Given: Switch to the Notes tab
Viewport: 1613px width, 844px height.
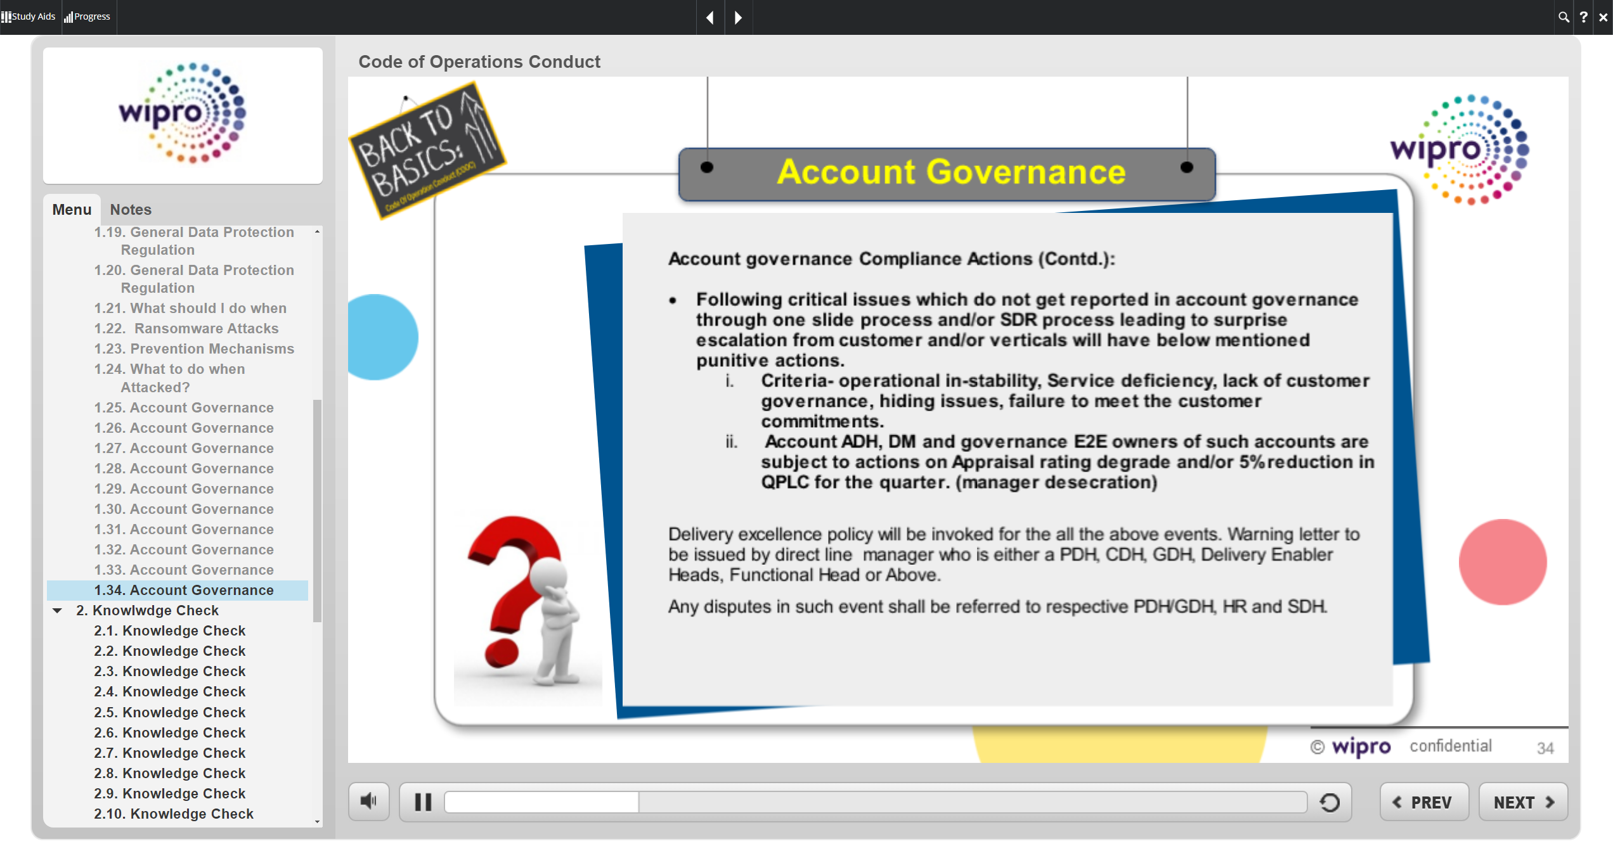Looking at the screenshot, I should pyautogui.click(x=131, y=210).
